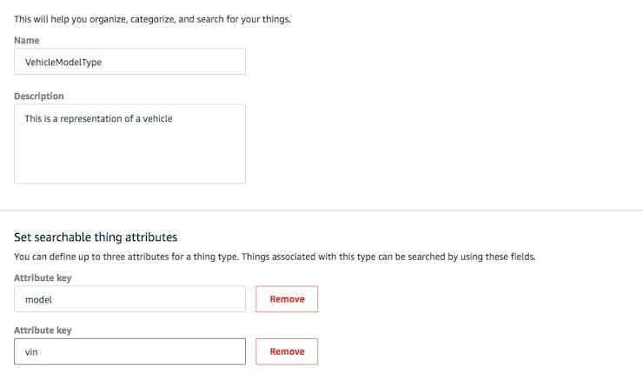The width and height of the screenshot is (643, 380).
Task: Click the Description label
Action: tap(39, 96)
